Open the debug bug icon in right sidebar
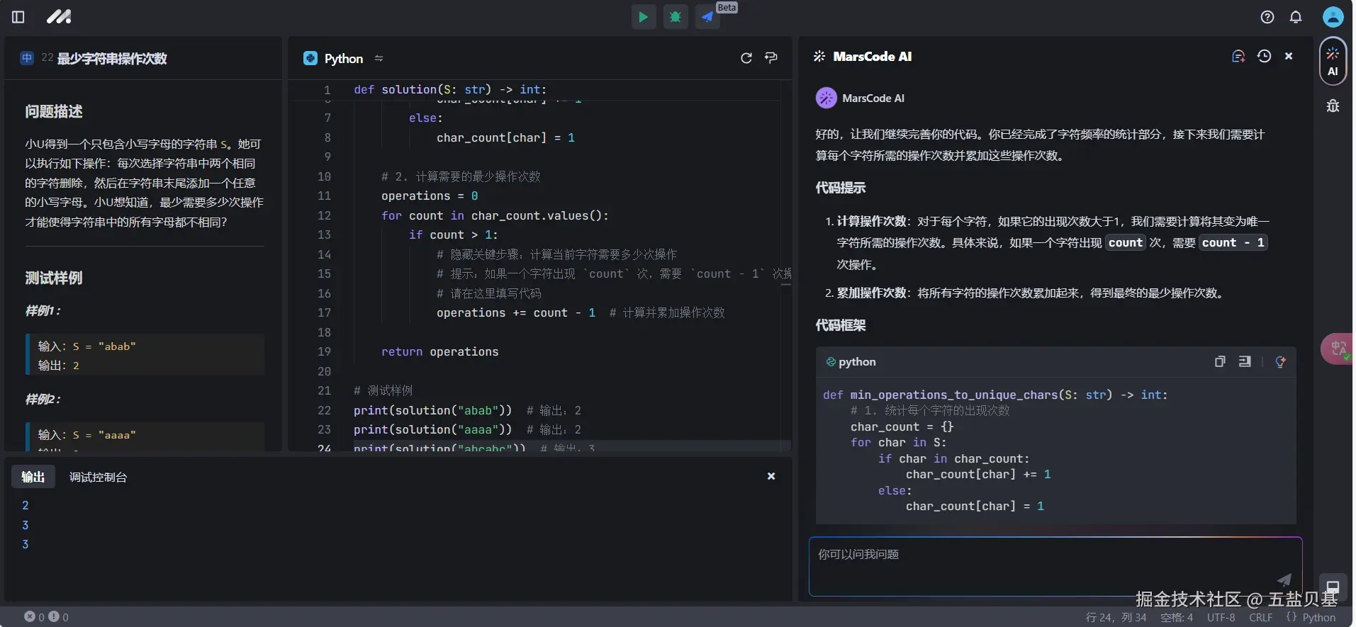 [x=1333, y=106]
